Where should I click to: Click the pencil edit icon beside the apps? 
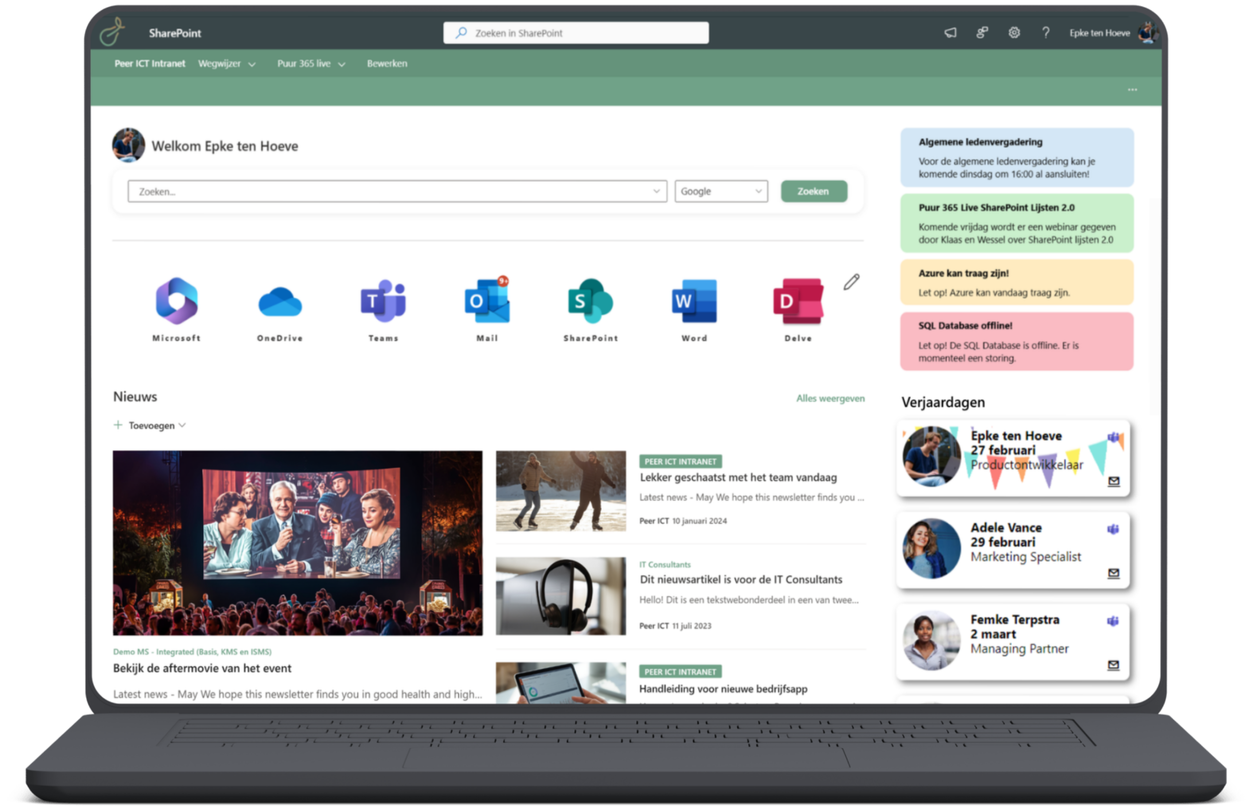(x=852, y=282)
